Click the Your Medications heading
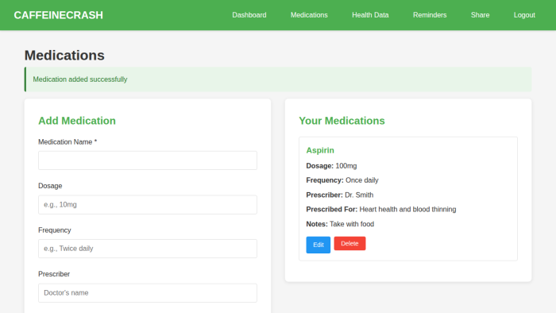Image resolution: width=556 pixels, height=313 pixels. [342, 121]
